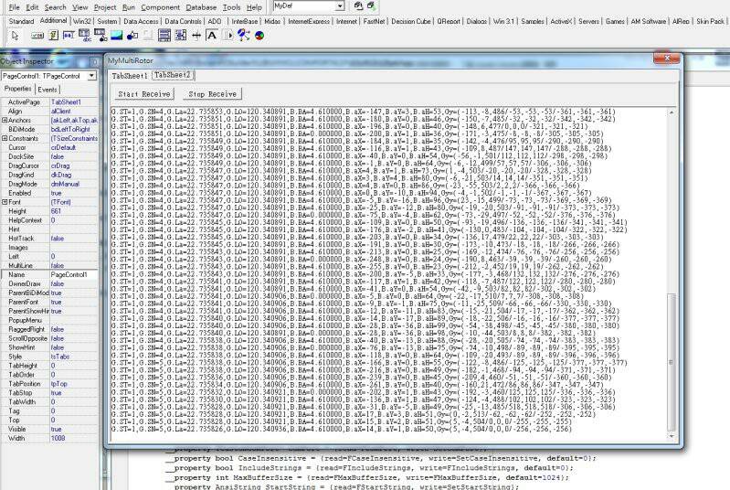Image resolution: width=730 pixels, height=490 pixels.
Task: Expand the Anchors property node
Action: click(x=5, y=120)
